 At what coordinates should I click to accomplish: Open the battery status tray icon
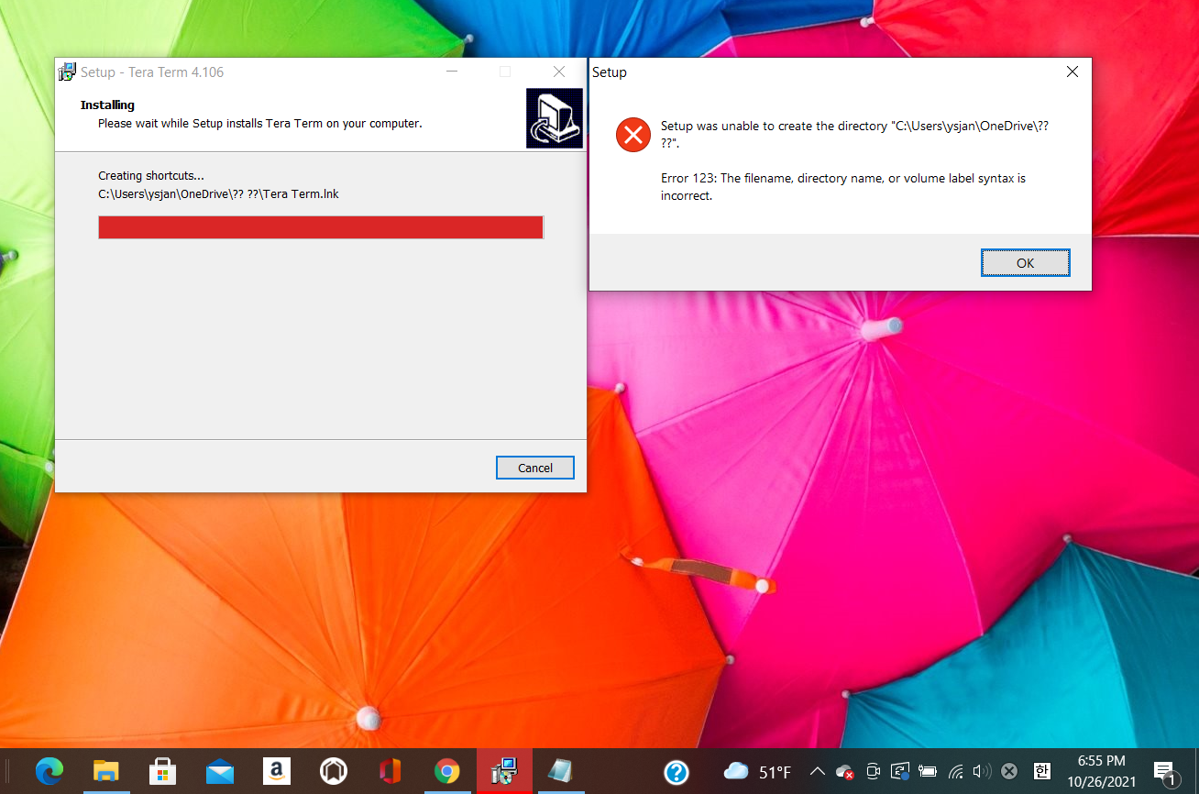928,772
